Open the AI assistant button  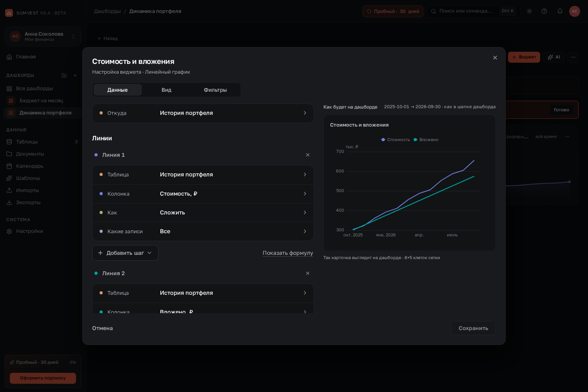554,57
